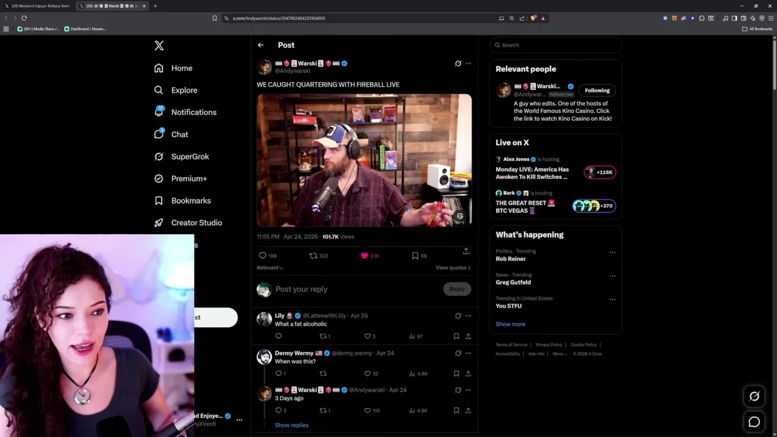
Task: Share the main post
Action: click(466, 251)
